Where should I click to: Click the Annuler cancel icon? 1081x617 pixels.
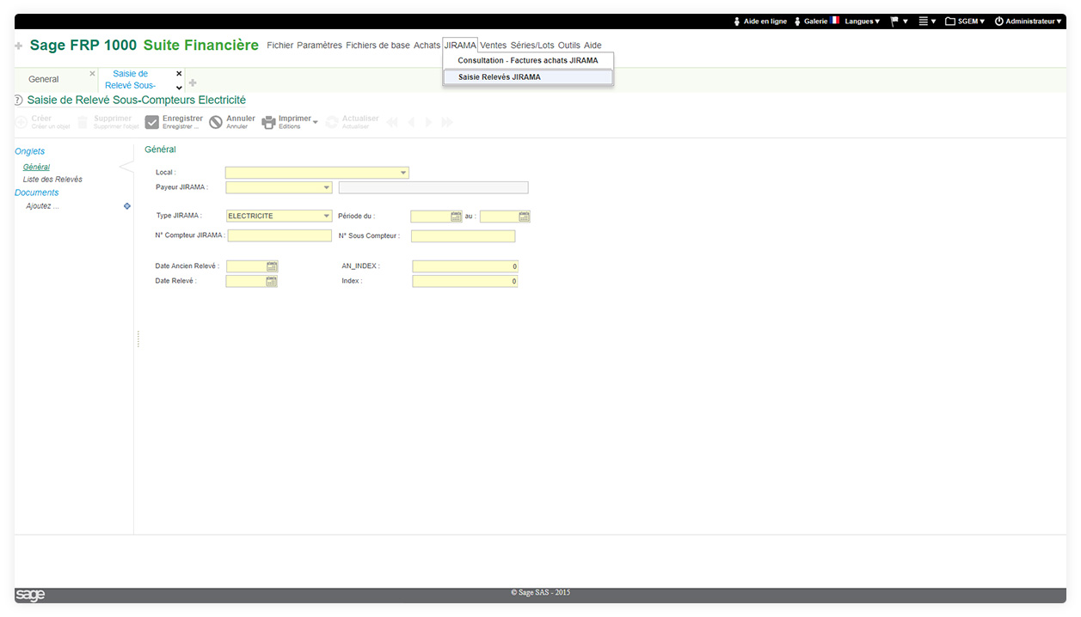216,122
